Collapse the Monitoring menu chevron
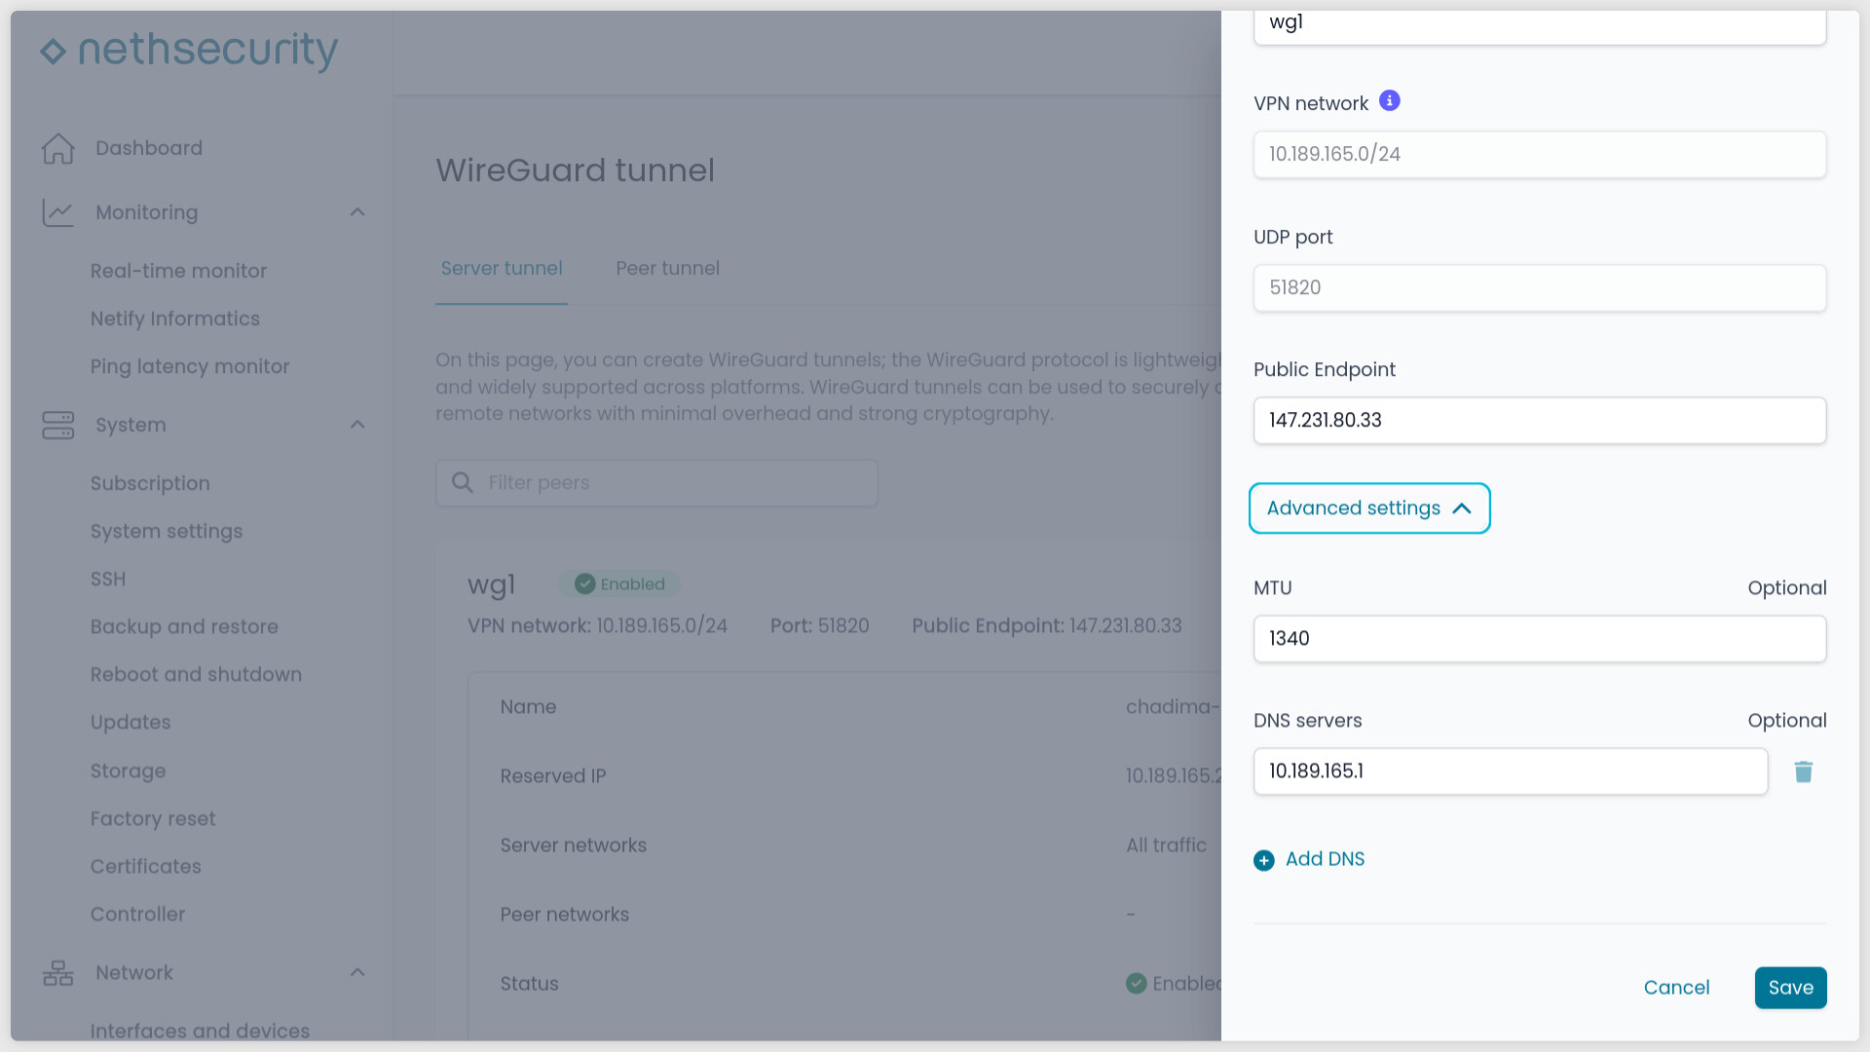The image size is (1870, 1052). [x=357, y=212]
